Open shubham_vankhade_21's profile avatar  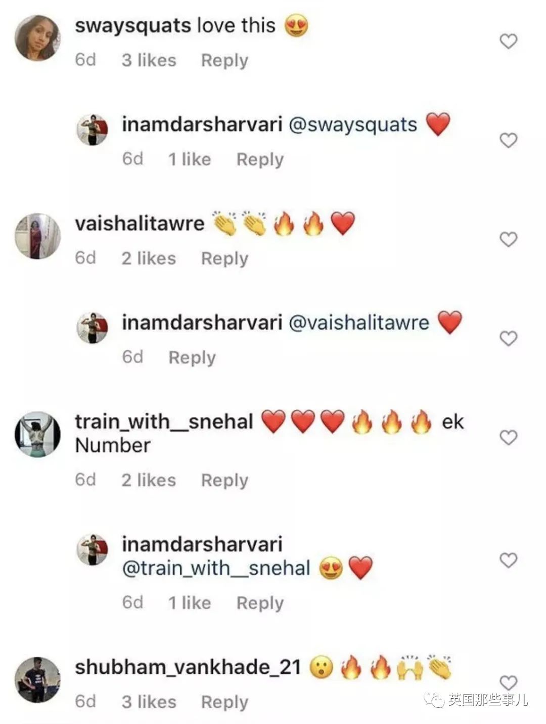37,680
